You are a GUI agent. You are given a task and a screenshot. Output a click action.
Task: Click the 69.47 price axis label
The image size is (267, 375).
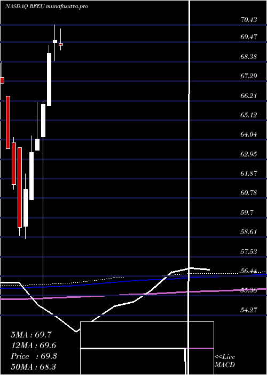(249, 37)
